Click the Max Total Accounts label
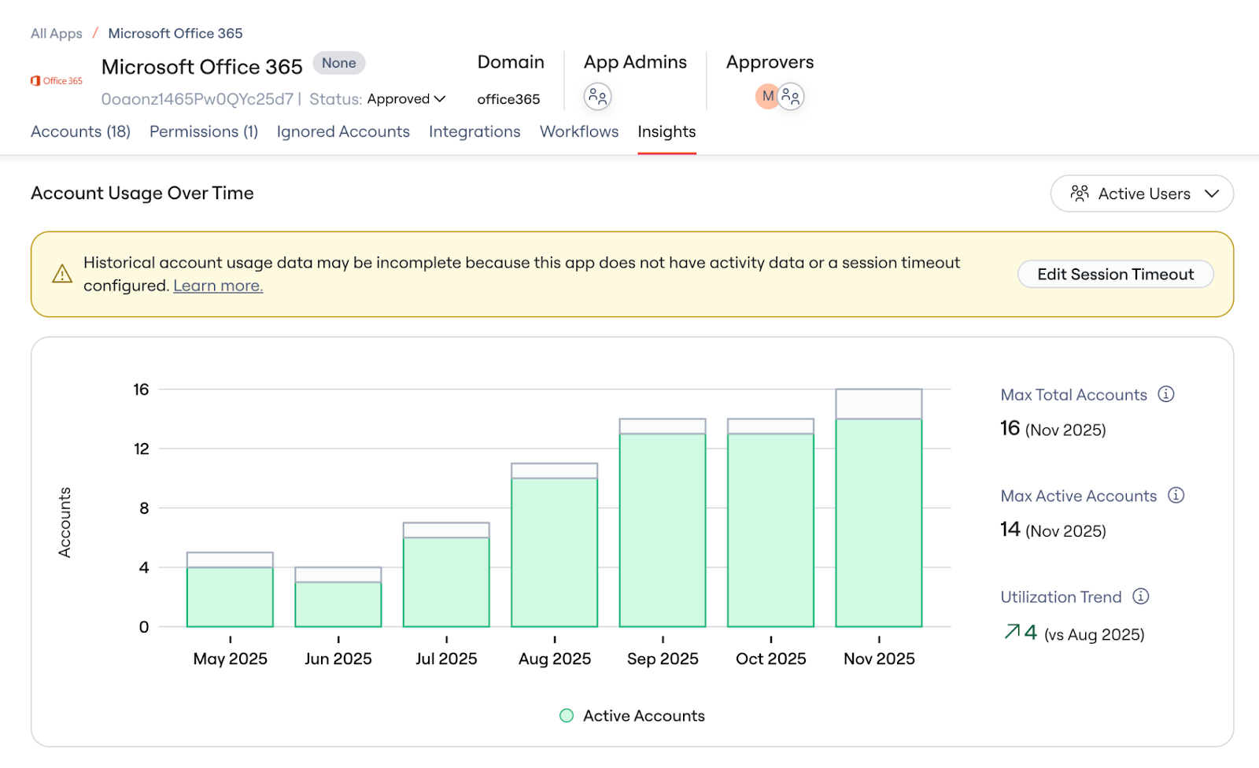Viewport: 1259px width, 768px height. [1074, 395]
